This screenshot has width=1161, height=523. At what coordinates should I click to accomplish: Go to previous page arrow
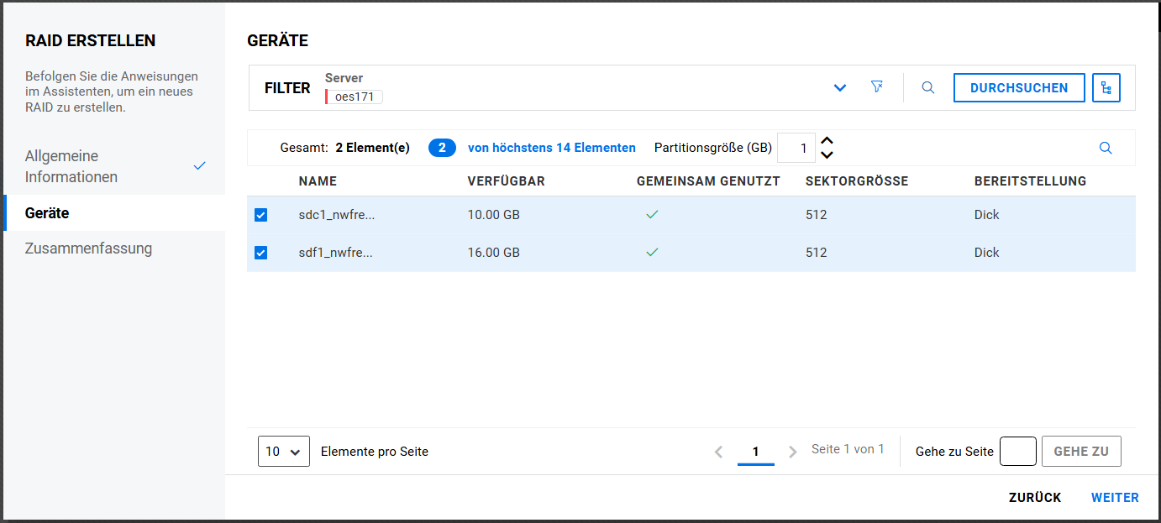point(718,452)
